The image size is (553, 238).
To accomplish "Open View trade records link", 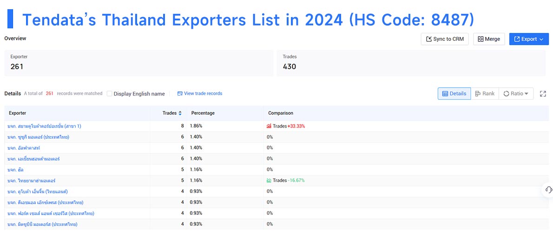I will 200,93.
